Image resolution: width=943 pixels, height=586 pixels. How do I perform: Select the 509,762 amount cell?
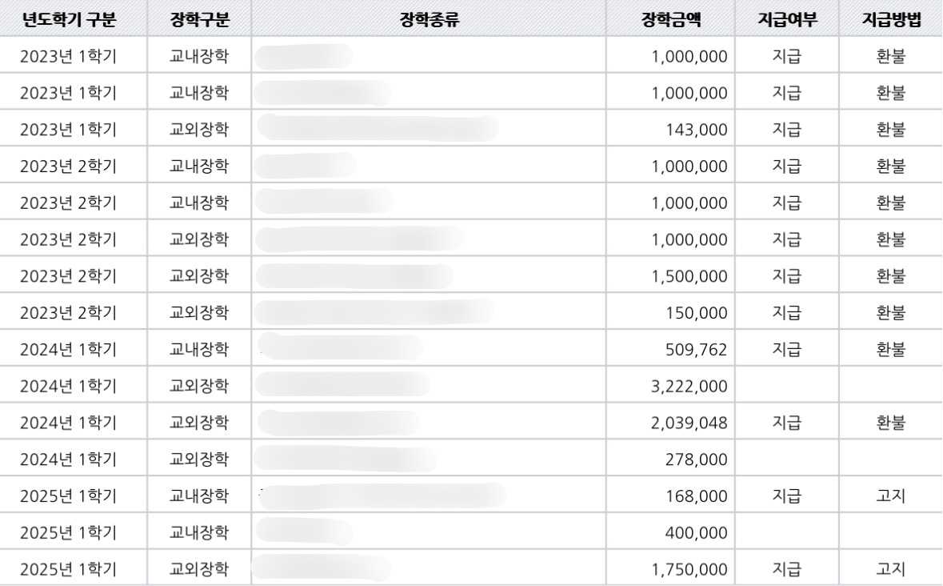click(670, 350)
